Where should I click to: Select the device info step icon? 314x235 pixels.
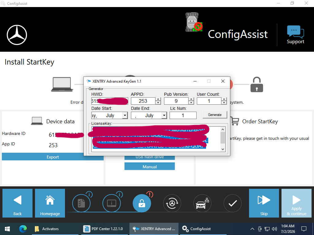pos(112,203)
